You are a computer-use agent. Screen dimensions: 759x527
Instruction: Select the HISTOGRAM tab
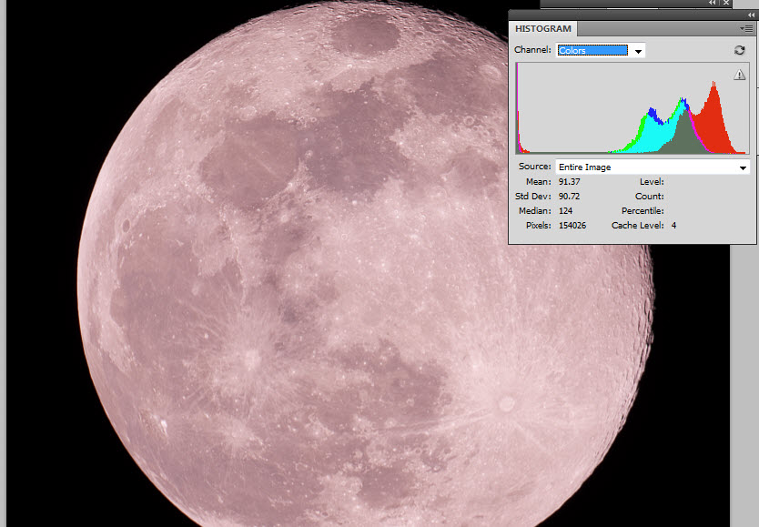pos(542,28)
